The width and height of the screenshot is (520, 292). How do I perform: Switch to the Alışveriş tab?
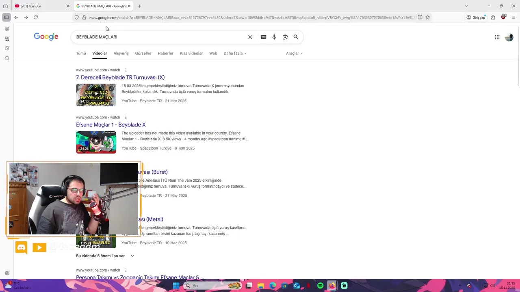(121, 53)
